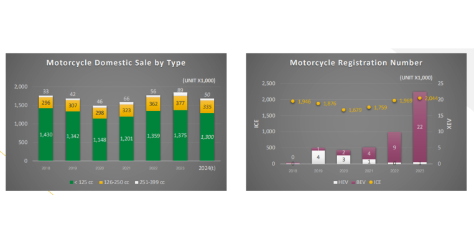Select the 2020 ICE marker dot beside '1,679'
The image size is (474, 248).
(x=343, y=110)
